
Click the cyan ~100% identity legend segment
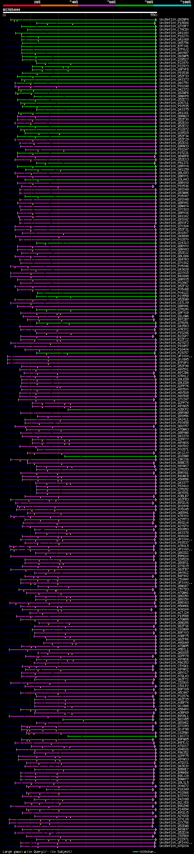pyautogui.click(x=172, y=5)
